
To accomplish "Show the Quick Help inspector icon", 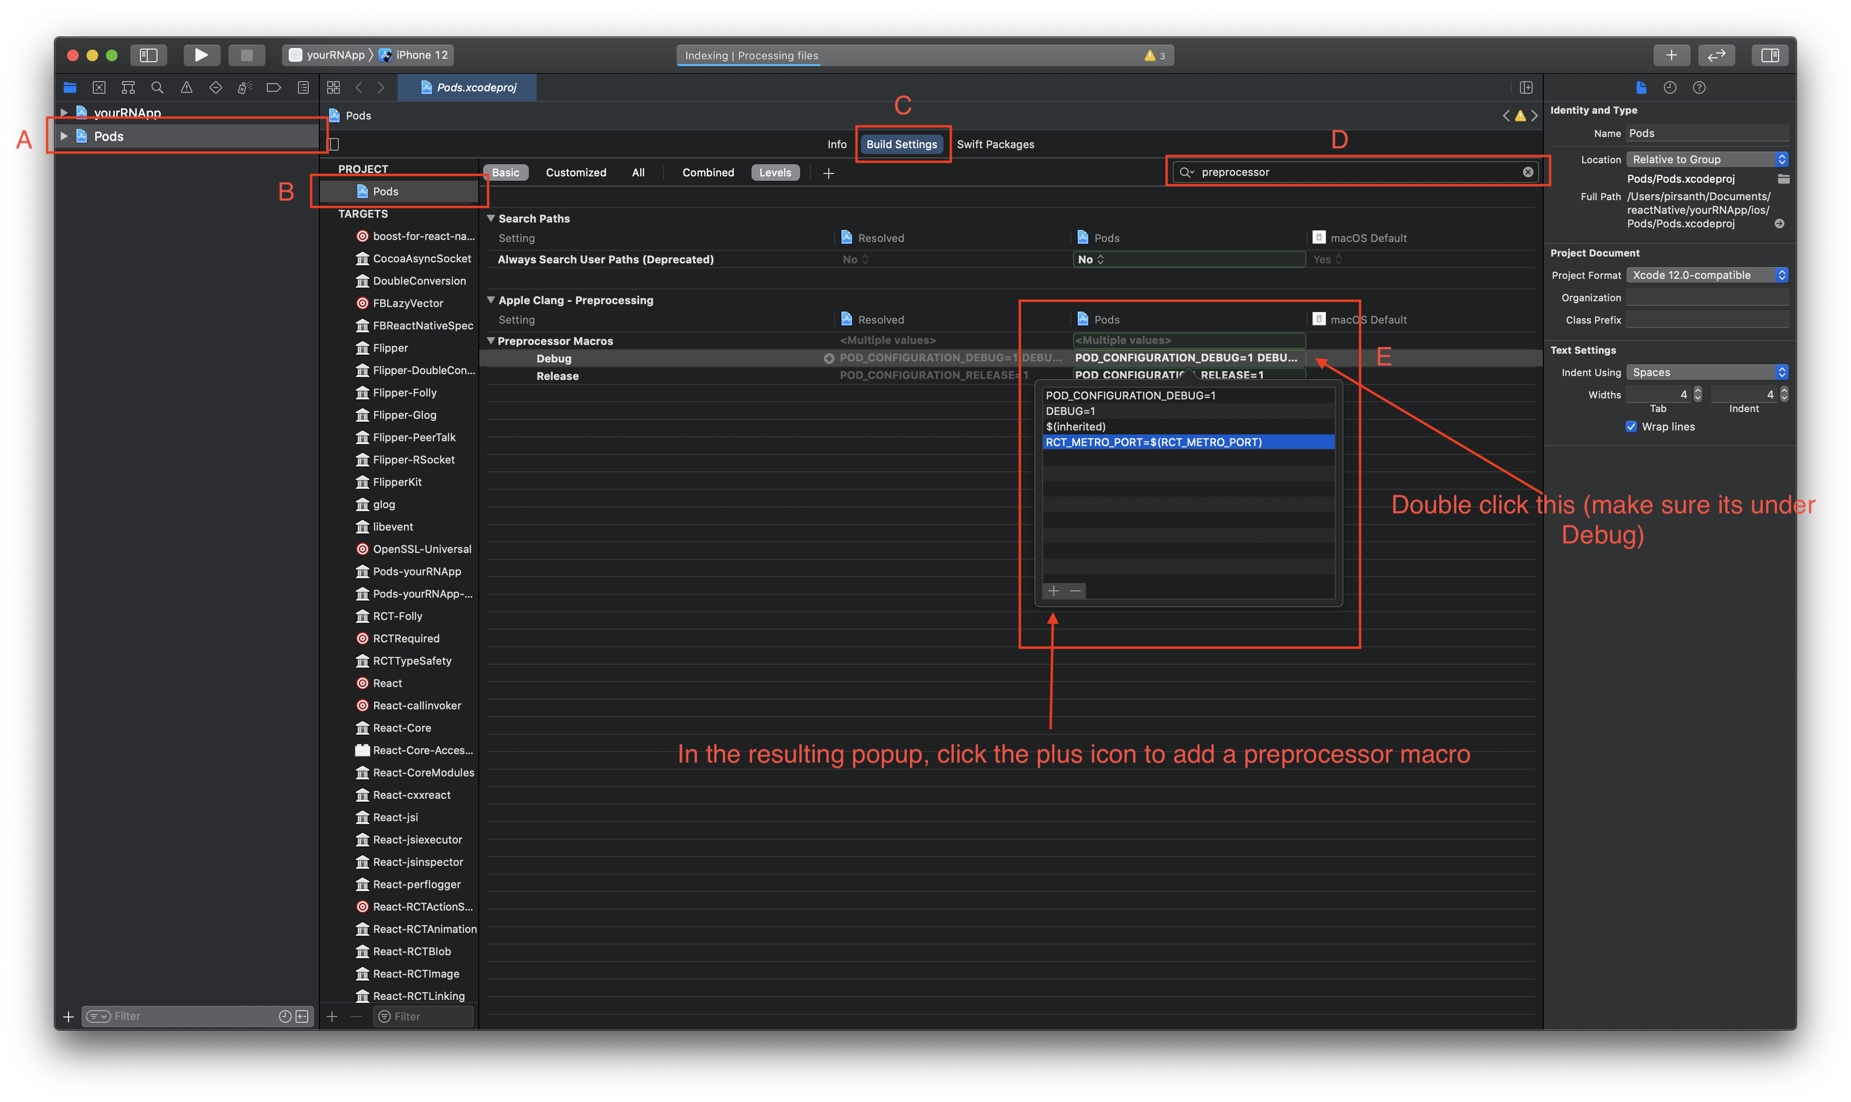I will [x=1699, y=87].
